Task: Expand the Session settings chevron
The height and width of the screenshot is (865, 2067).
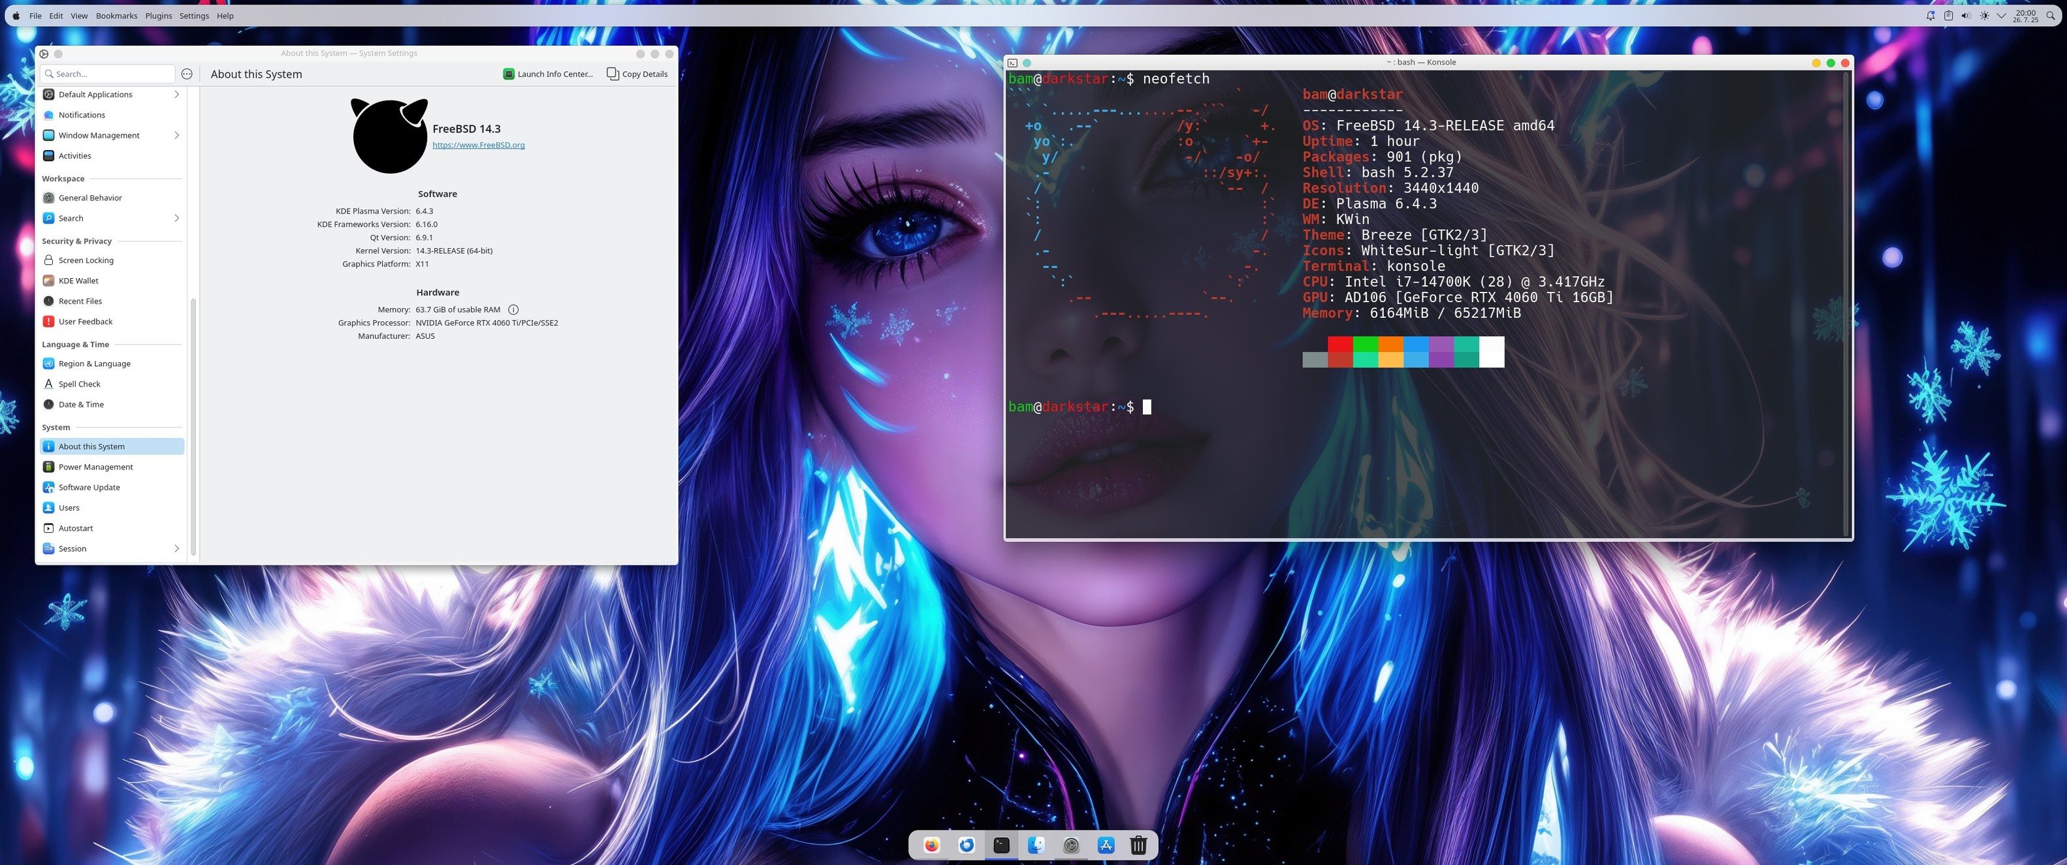Action: [176, 549]
